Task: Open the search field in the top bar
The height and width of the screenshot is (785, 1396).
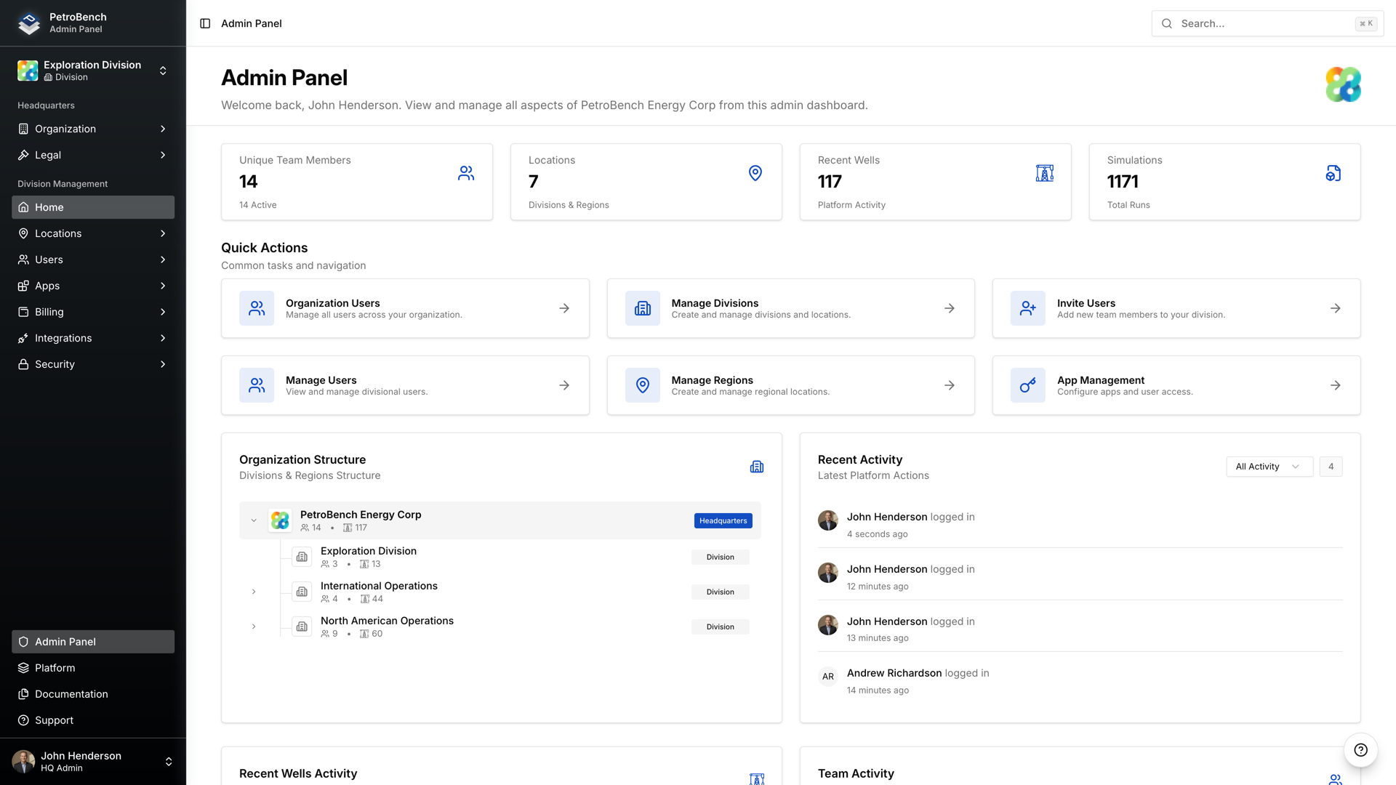Action: [1265, 23]
